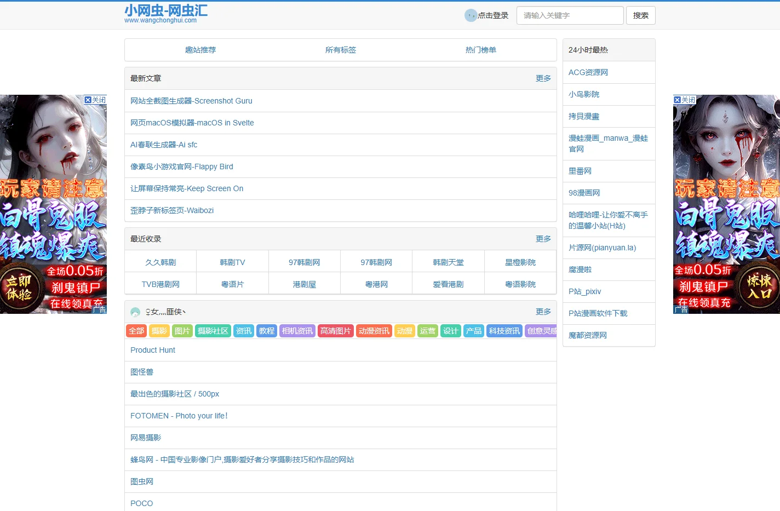Switch to the 热门榜单 tab
Screen dimensions: 780x511
(481, 50)
